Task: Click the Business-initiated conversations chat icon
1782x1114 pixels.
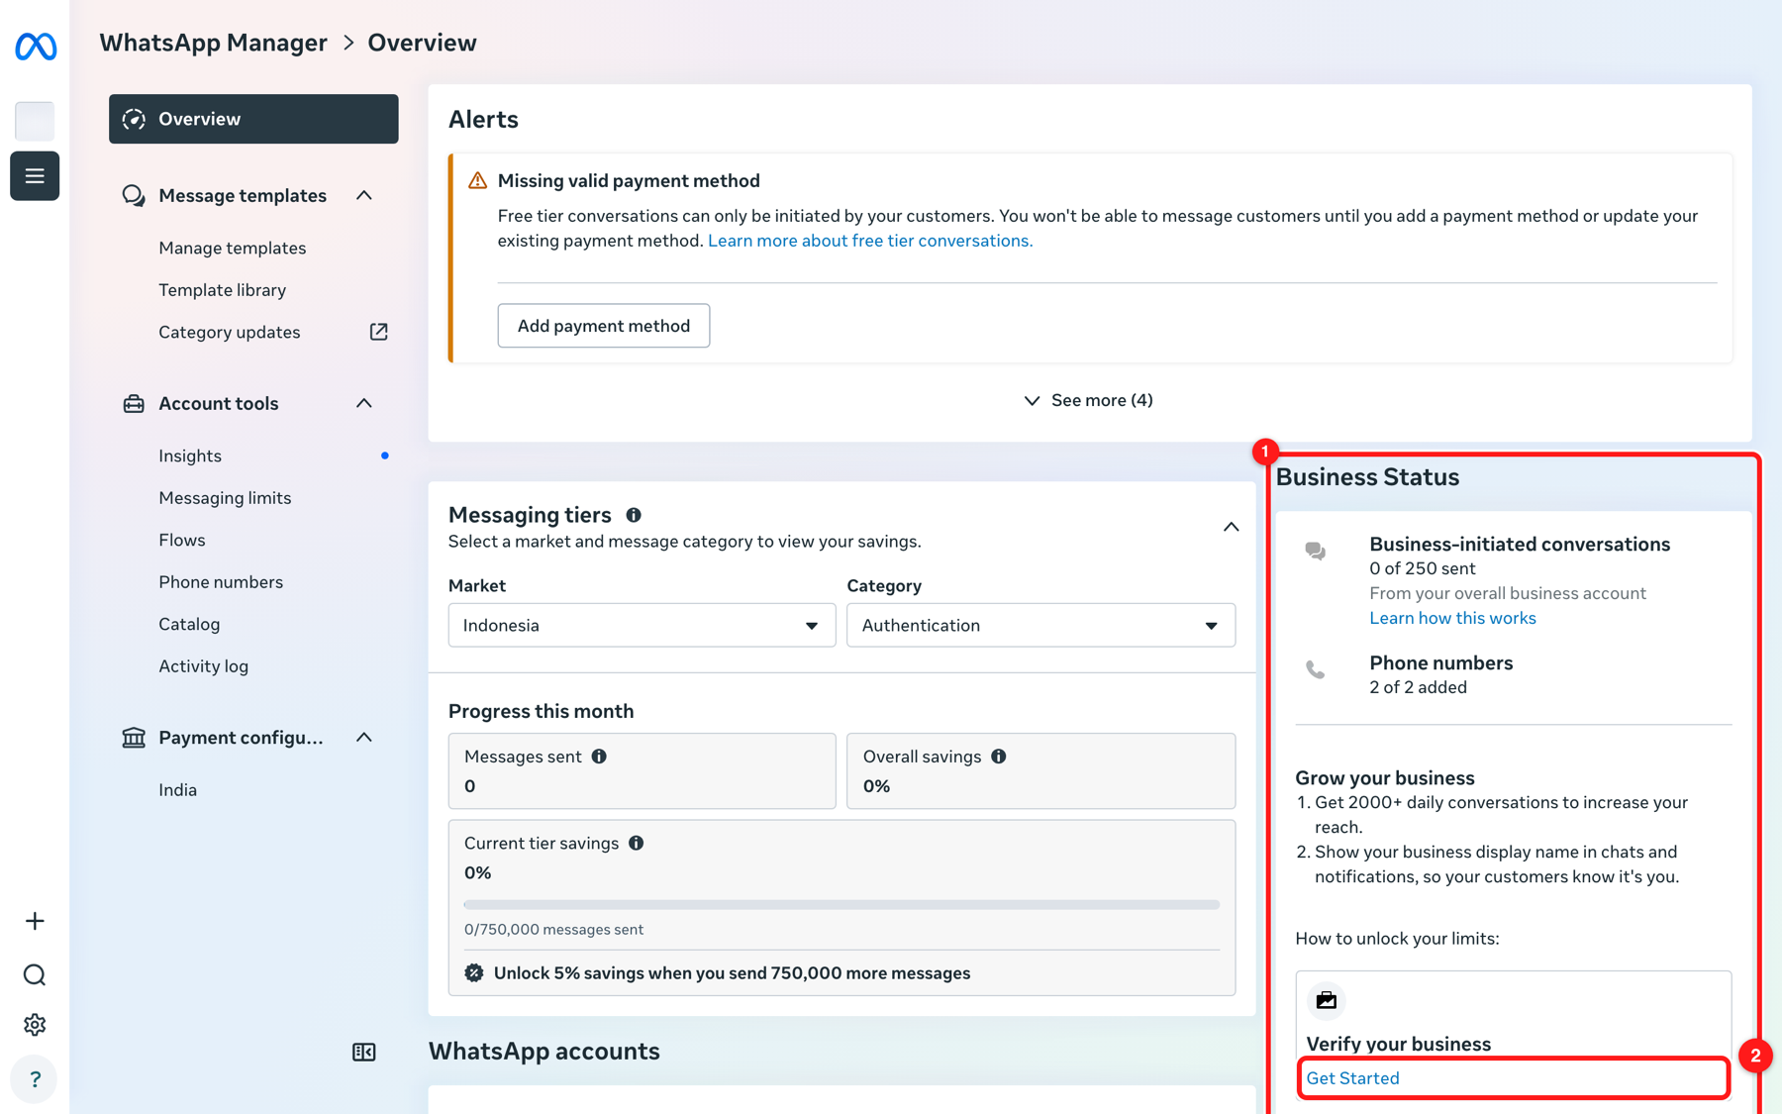Action: pyautogui.click(x=1316, y=552)
